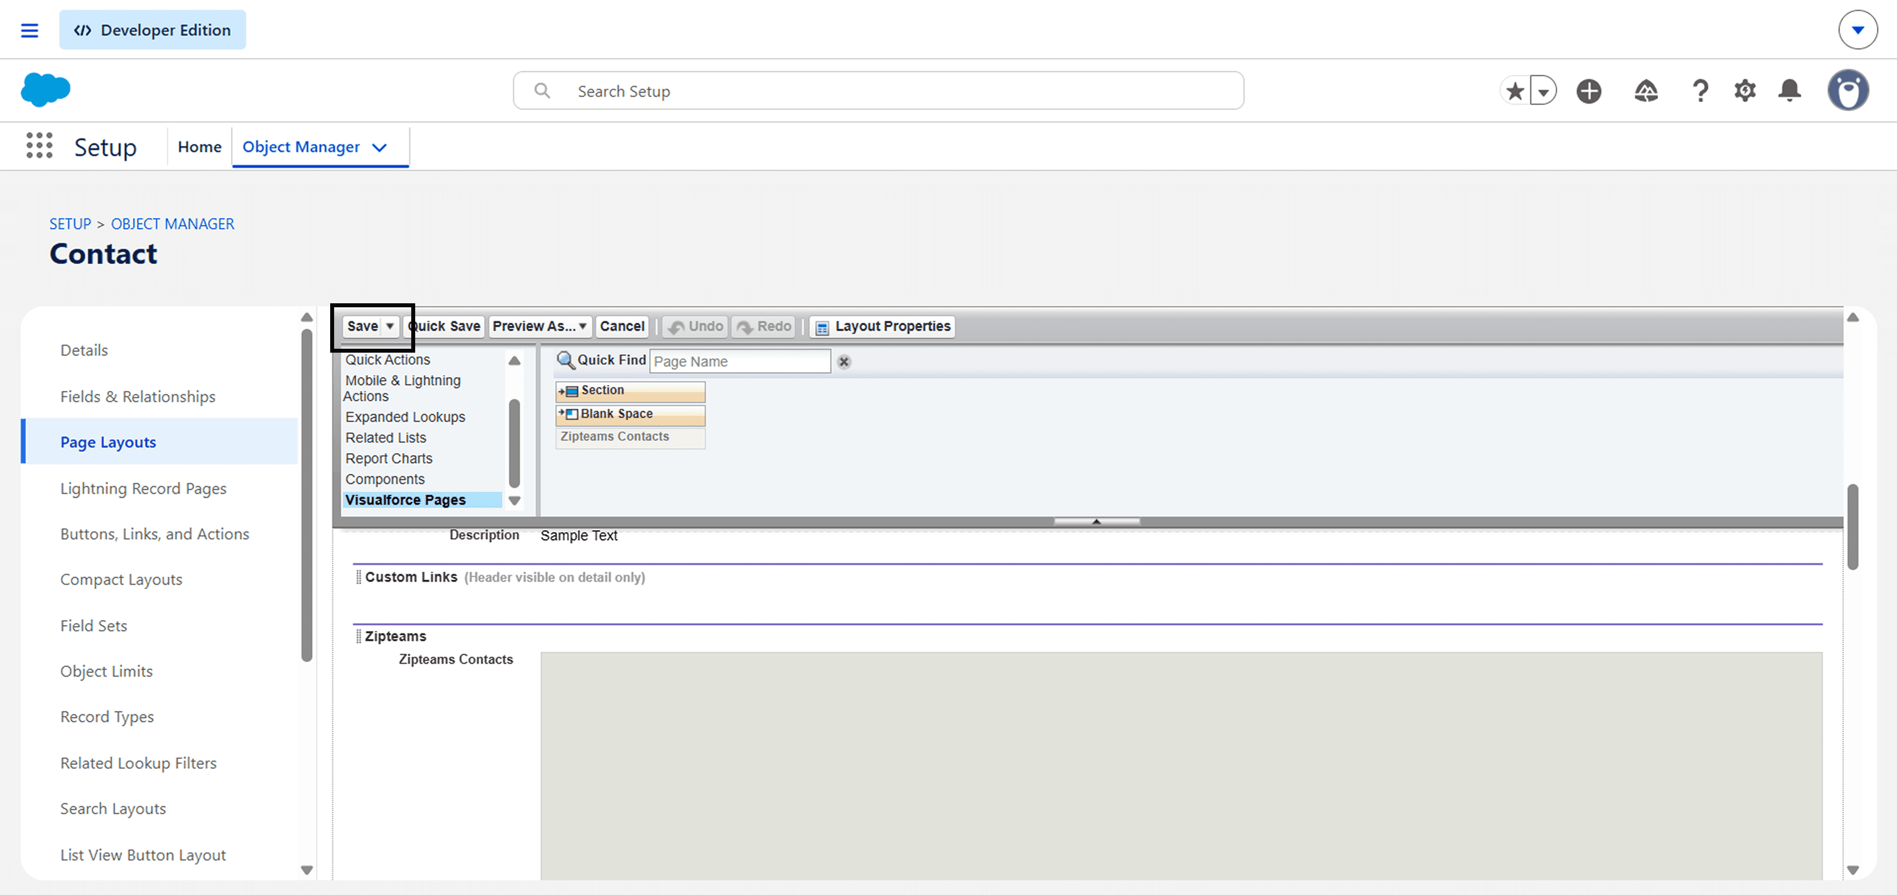Screen dimensions: 1897x895
Task: Open the Preview As dropdown
Action: (x=540, y=326)
